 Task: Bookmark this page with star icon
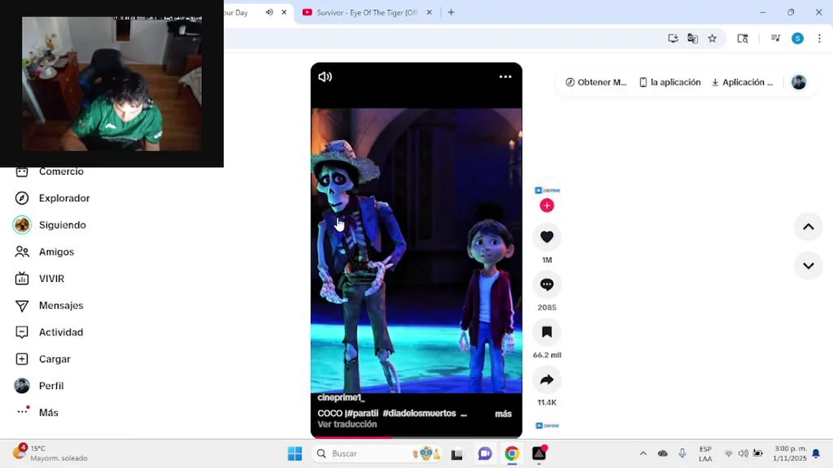click(712, 38)
